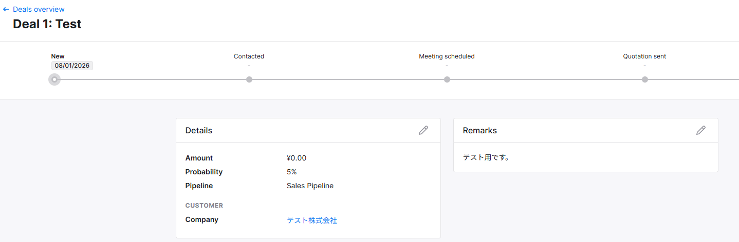739x242 pixels.
Task: Open the テスト株式会社 company link
Action: (x=312, y=220)
